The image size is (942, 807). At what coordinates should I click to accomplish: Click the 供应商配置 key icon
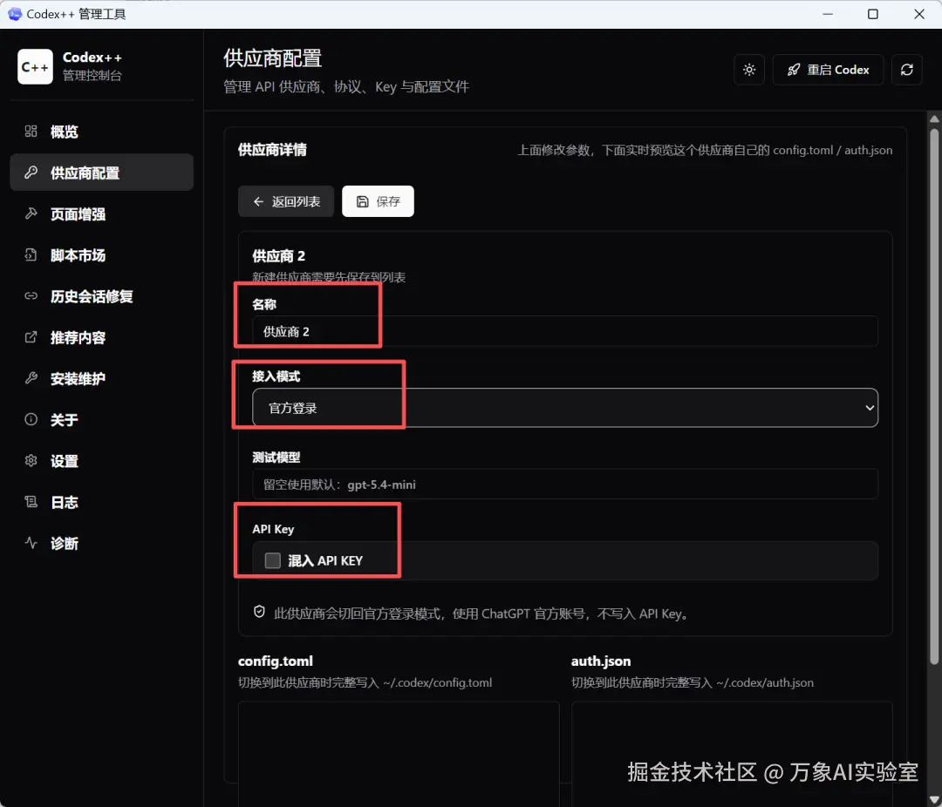[x=31, y=173]
